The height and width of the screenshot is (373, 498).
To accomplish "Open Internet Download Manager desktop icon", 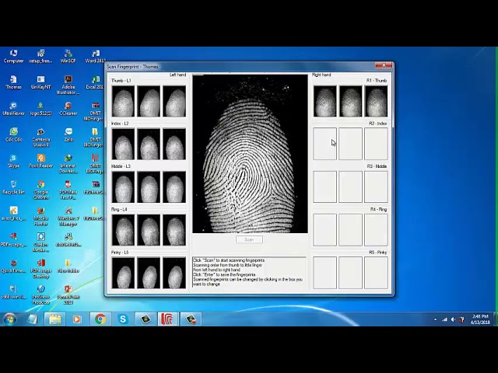I will [x=68, y=164].
